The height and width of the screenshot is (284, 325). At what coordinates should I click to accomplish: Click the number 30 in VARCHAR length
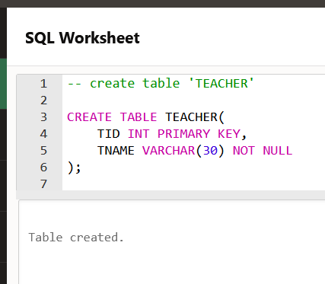(x=210, y=151)
